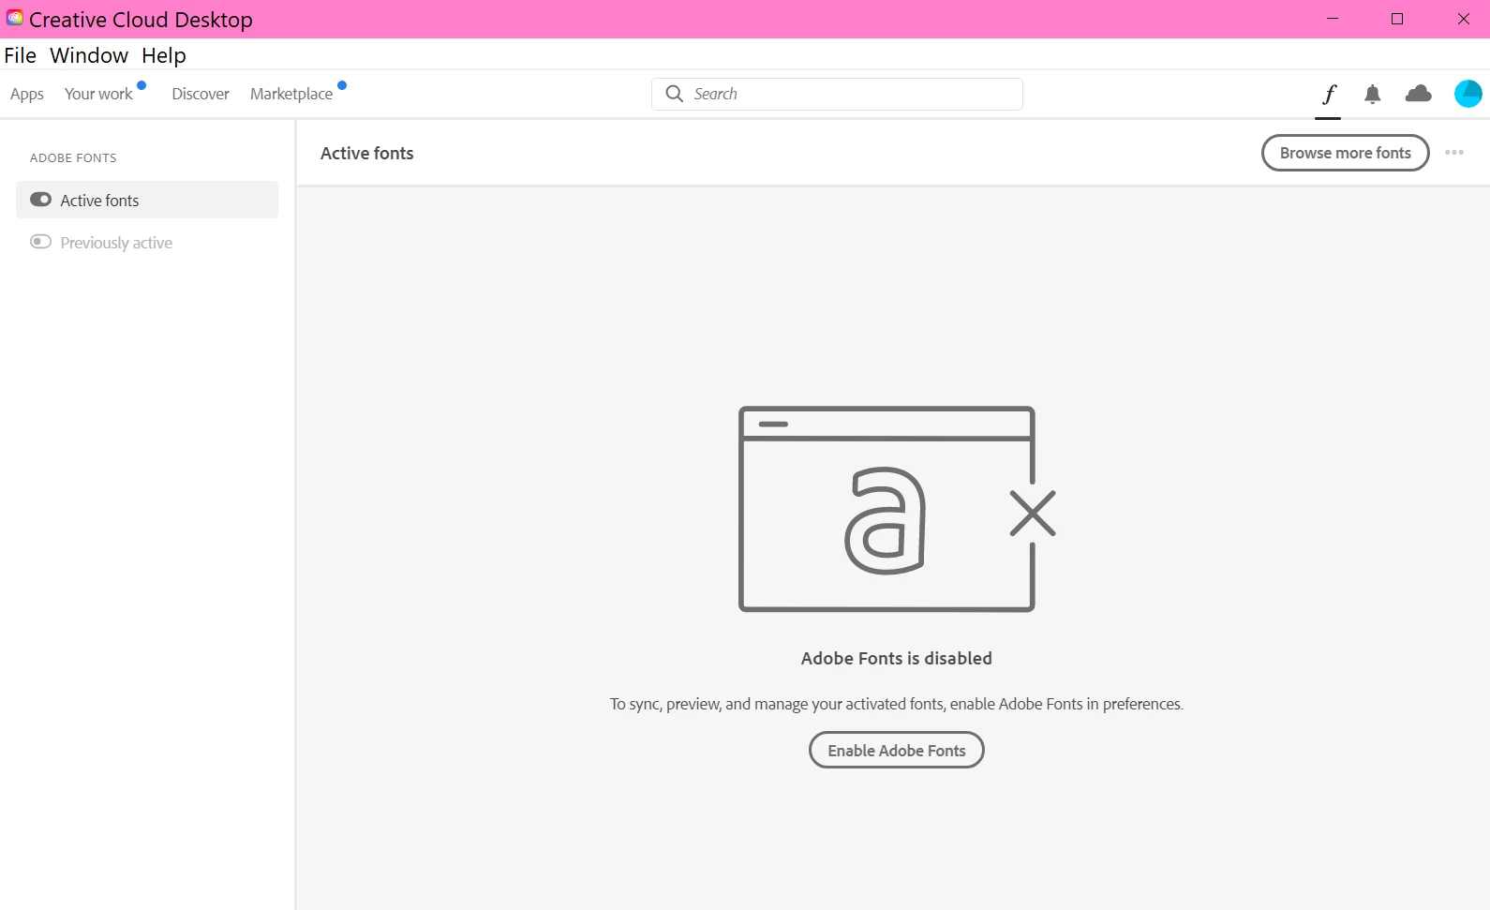Click the disabled fonts illustration
Image resolution: width=1490 pixels, height=910 pixels.
point(897,509)
